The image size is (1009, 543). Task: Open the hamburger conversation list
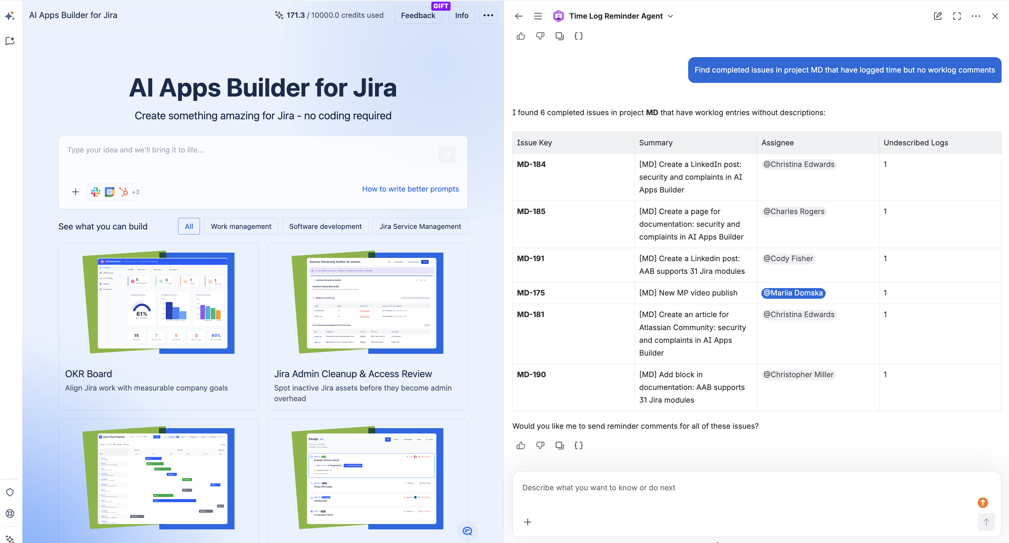click(538, 16)
